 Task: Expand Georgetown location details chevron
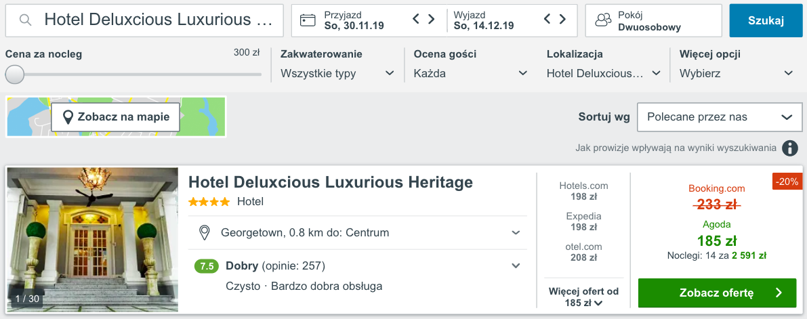click(516, 233)
